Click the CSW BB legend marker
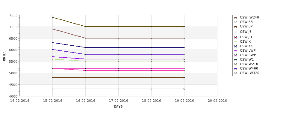 point(236,22)
